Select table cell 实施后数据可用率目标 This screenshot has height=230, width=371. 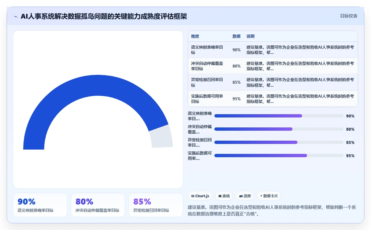[x=207, y=99]
